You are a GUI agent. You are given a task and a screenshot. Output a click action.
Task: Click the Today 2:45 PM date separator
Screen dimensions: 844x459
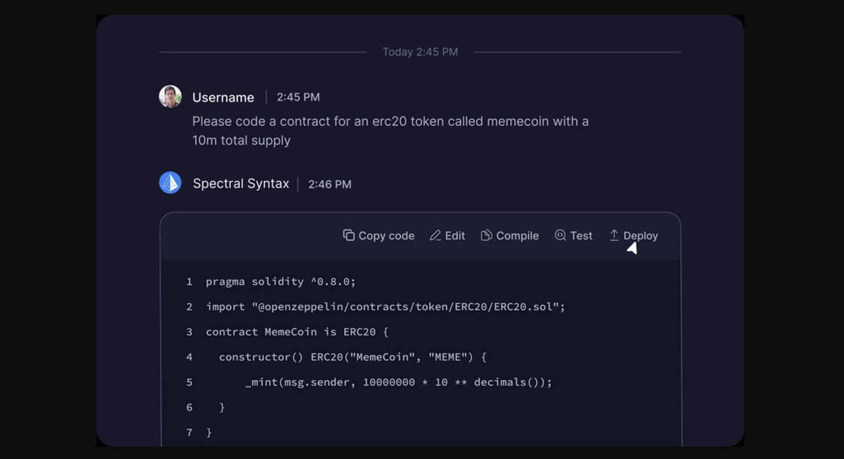(420, 52)
